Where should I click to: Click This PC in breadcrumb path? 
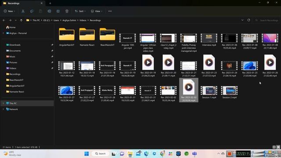(36, 20)
